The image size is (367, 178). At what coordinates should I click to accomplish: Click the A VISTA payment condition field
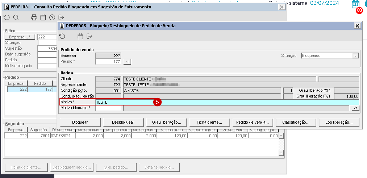pyautogui.click(x=202, y=91)
